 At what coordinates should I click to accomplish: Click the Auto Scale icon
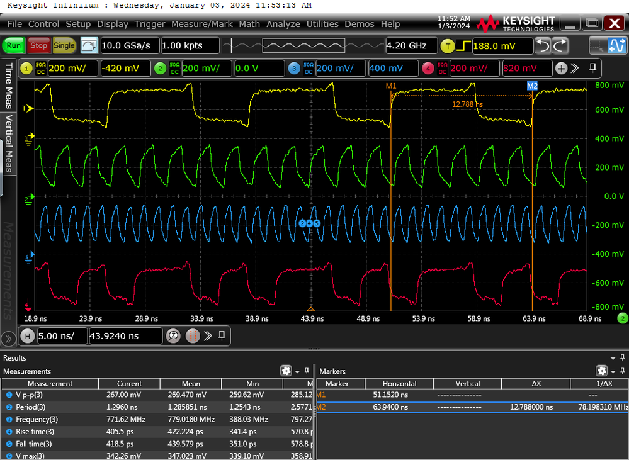[x=89, y=45]
